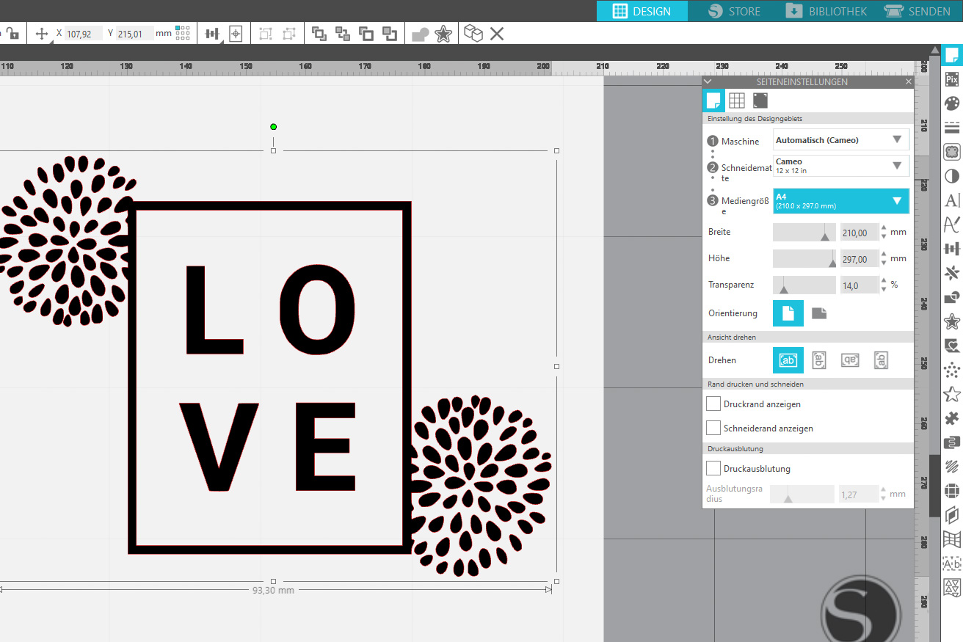Screen dimensions: 963x642
Task: Expand the Schneidematte Cameo dropdown
Action: (x=841, y=166)
